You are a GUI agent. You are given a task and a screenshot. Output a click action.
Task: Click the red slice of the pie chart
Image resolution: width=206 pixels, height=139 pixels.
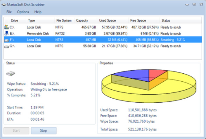coord(155,74)
